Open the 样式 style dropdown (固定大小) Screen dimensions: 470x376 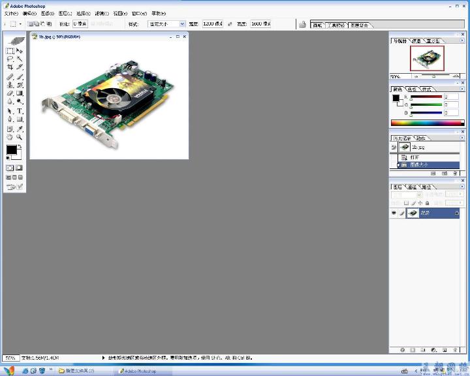[x=166, y=24]
